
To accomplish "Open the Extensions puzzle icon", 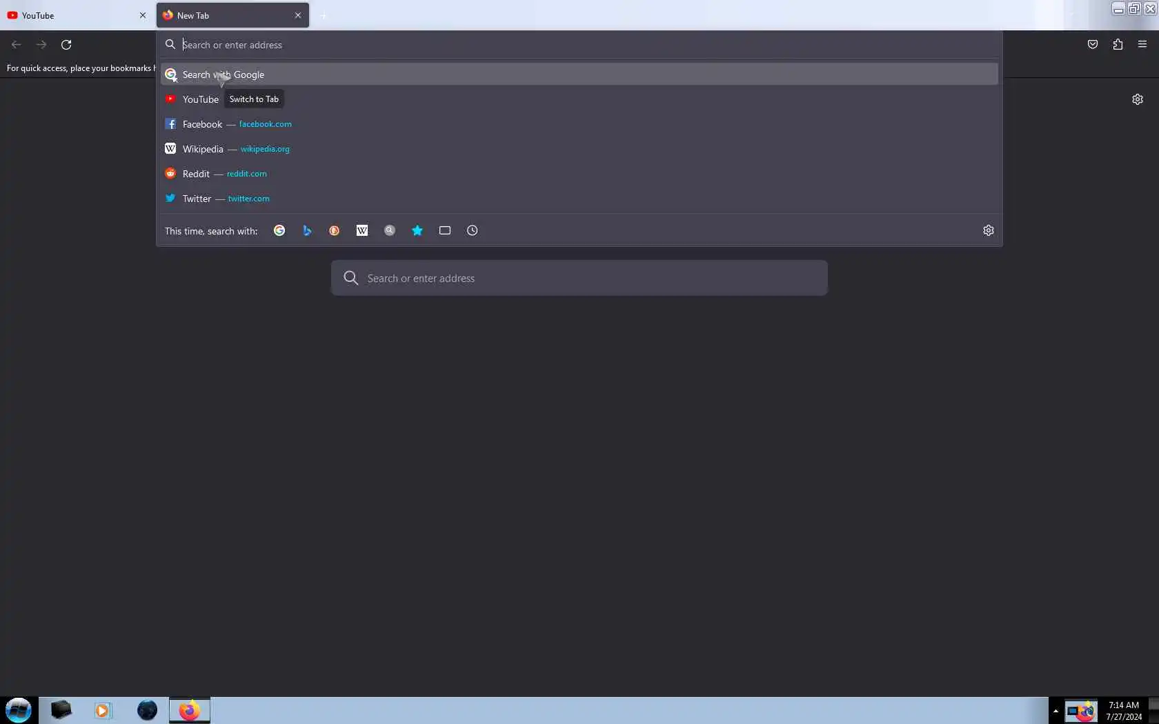I will pos(1118,44).
